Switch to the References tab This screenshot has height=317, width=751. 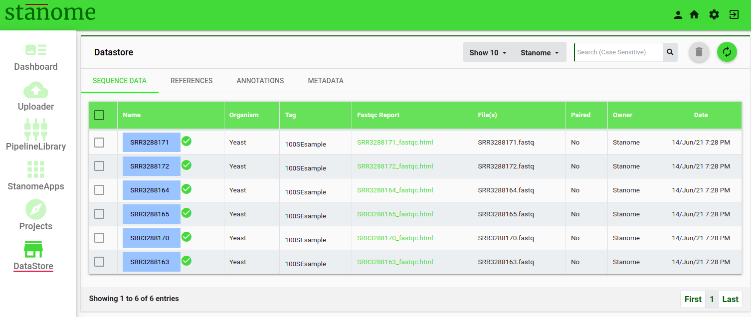coord(191,81)
